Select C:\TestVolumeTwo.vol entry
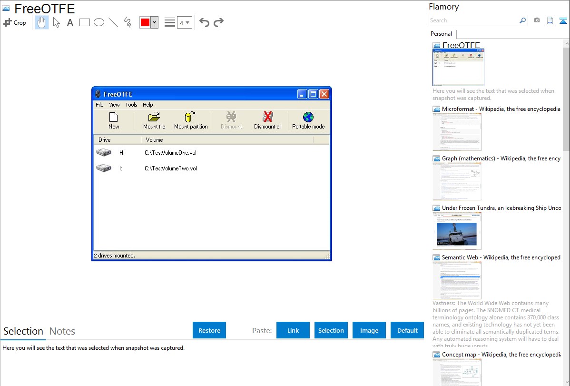Screen dimensions: 570x386 tap(171, 168)
